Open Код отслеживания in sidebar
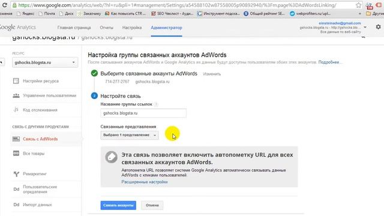The image size is (384, 216). click(x=40, y=110)
